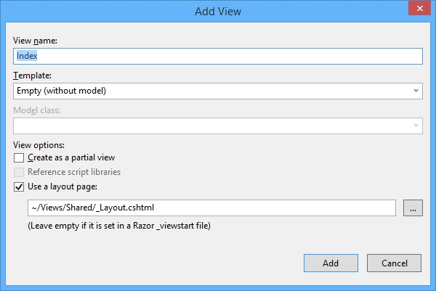Click the Model class dropdown arrow

tap(416, 126)
